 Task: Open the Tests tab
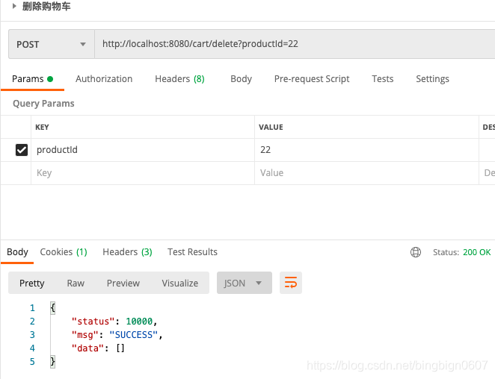coord(382,79)
